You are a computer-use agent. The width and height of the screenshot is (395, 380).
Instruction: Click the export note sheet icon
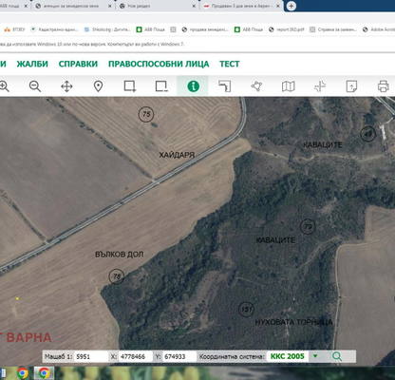pyautogui.click(x=351, y=86)
